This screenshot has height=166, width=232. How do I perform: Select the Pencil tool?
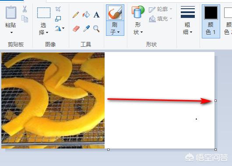coord(76,15)
